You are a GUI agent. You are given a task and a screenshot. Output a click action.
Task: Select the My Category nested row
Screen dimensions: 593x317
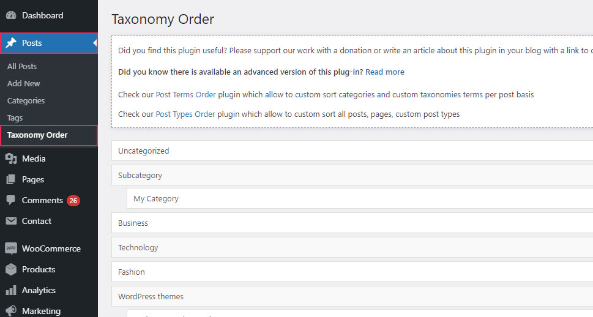tap(359, 198)
